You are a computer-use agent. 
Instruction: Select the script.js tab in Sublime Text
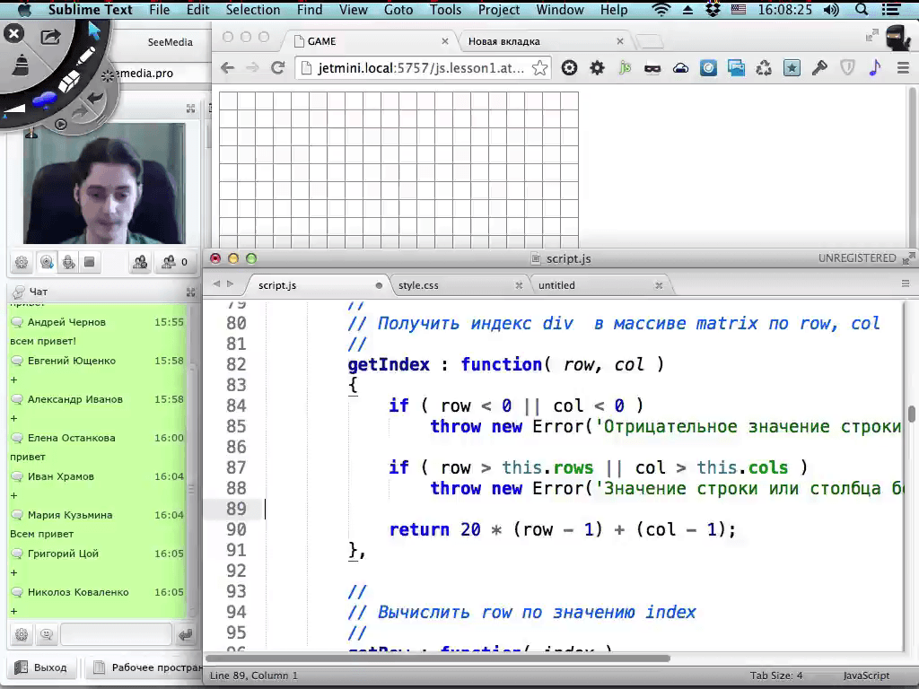[318, 285]
